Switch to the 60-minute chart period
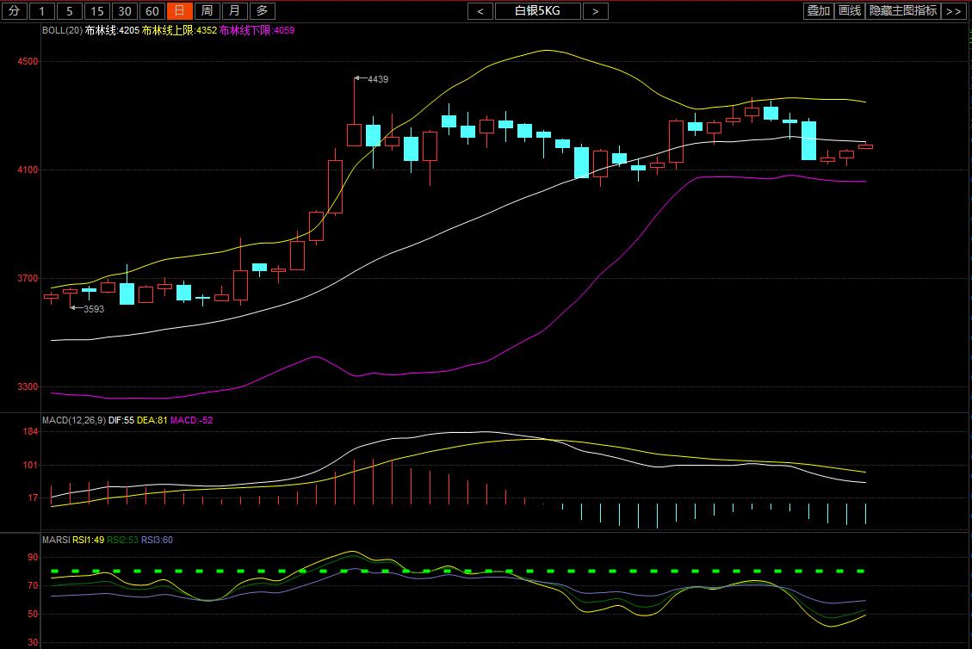Viewport: 972px width, 649px height. pyautogui.click(x=152, y=11)
